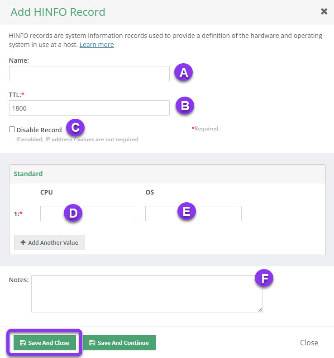Image resolution: width=334 pixels, height=358 pixels.
Task: Focus the Name input field
Action: [89, 74]
